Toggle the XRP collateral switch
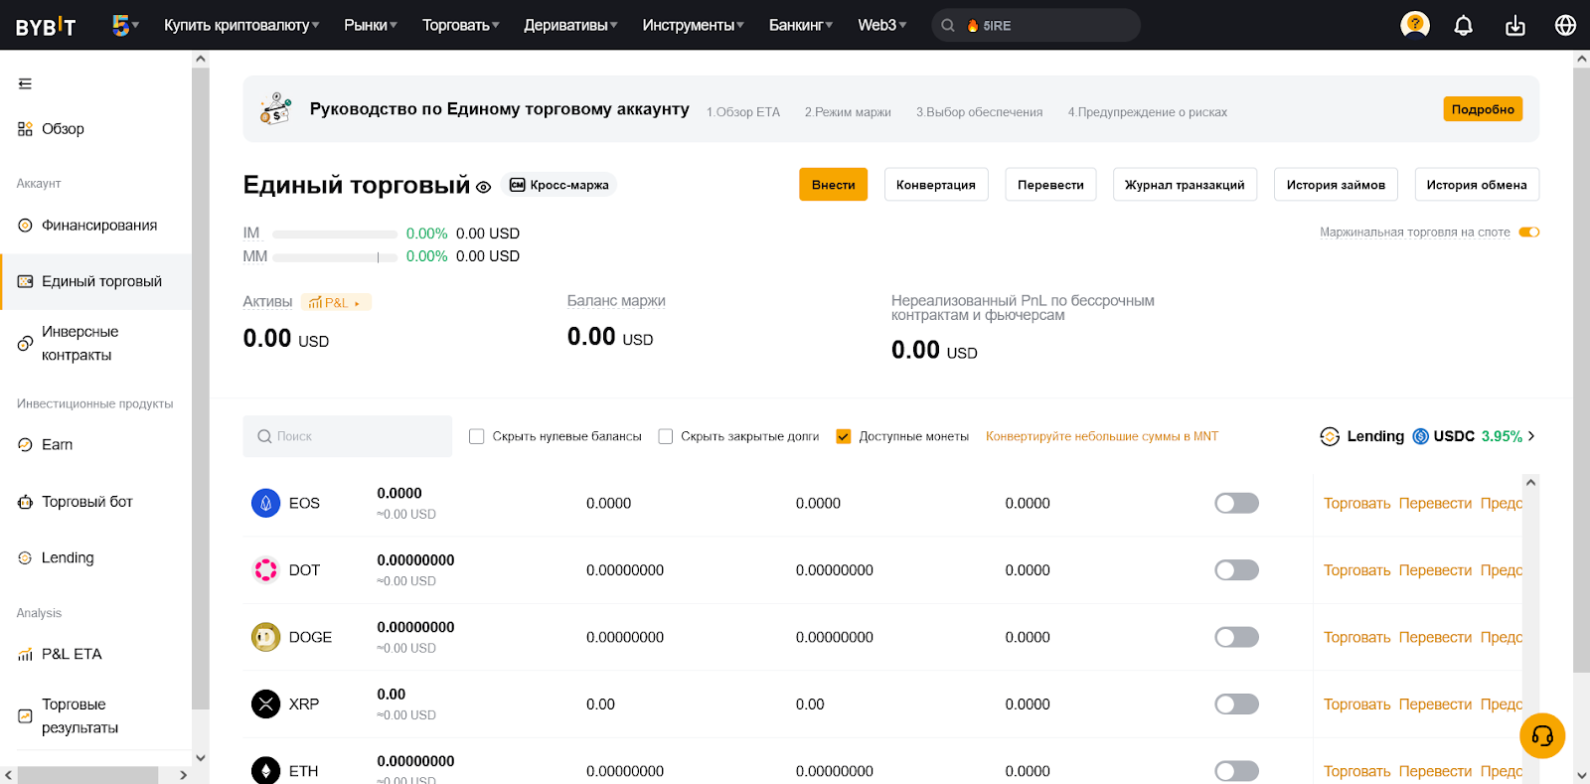1590x784 pixels. click(x=1236, y=705)
